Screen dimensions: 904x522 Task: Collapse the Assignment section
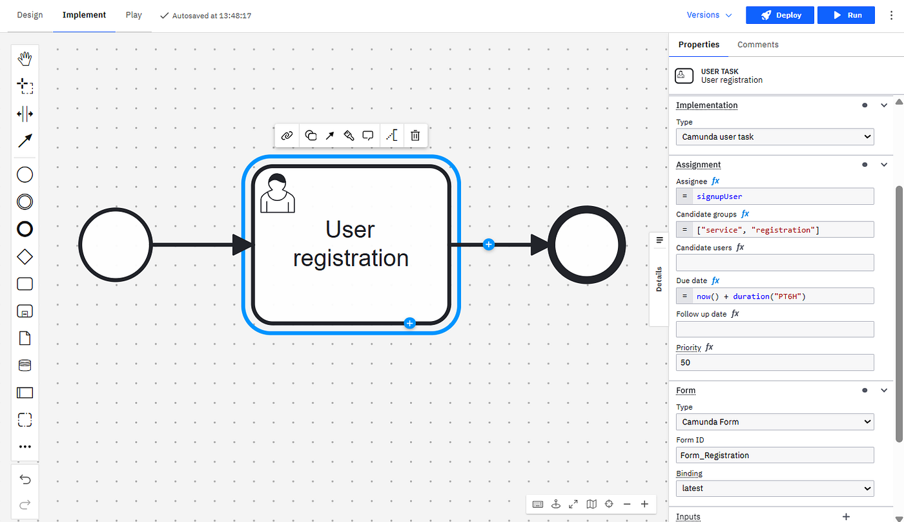tap(885, 165)
